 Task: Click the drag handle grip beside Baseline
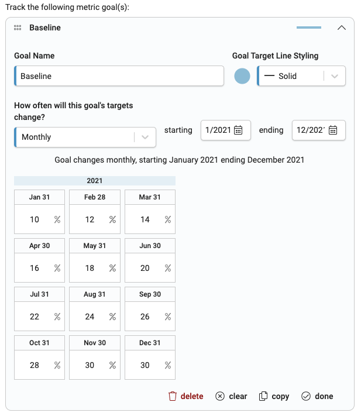[18, 27]
